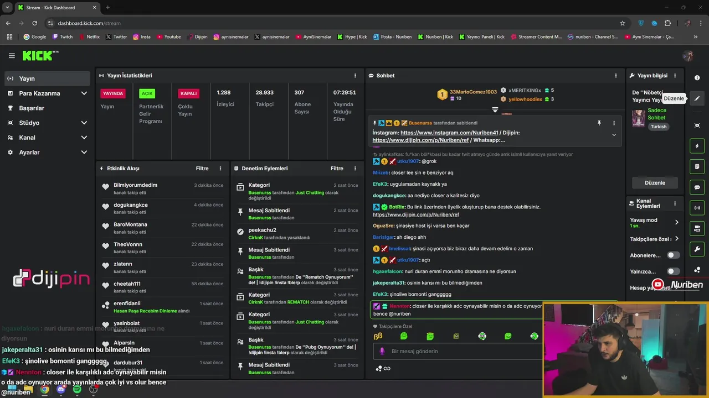Open a new browser tab
This screenshot has height=398, width=709.
pyautogui.click(x=107, y=8)
